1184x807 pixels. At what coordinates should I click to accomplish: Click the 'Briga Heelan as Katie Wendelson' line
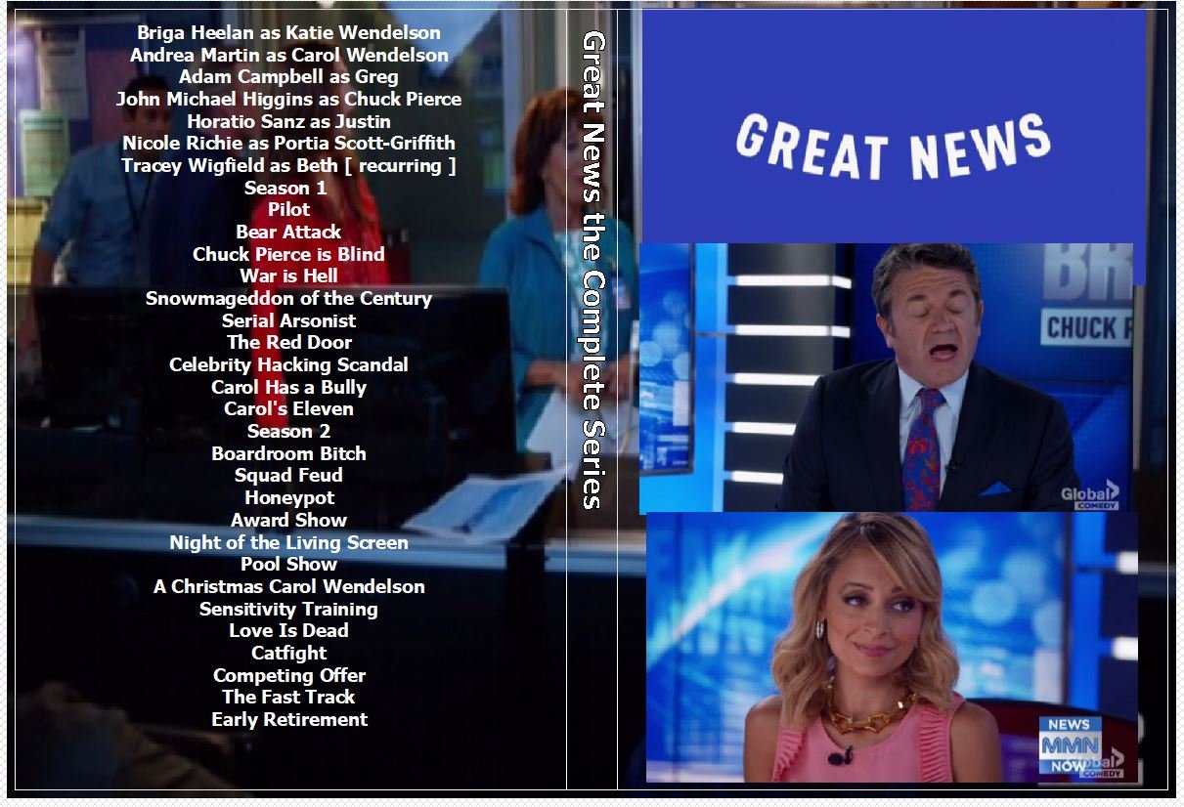[288, 33]
